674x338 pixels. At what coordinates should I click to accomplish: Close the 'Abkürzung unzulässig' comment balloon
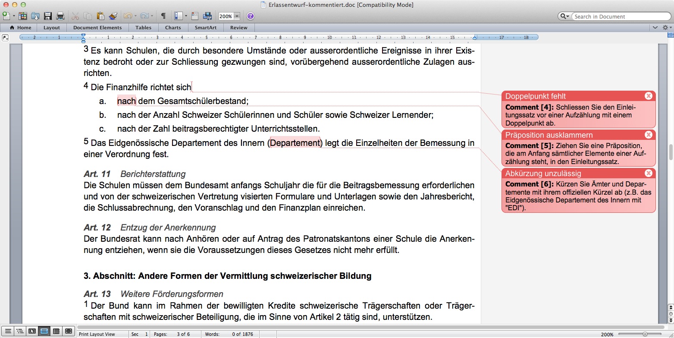tap(648, 174)
